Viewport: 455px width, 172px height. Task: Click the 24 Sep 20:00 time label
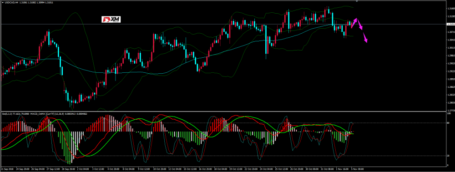coord(23,169)
